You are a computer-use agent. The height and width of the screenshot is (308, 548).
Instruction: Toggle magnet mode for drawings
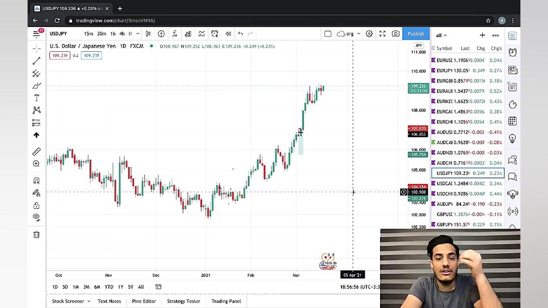click(36, 181)
